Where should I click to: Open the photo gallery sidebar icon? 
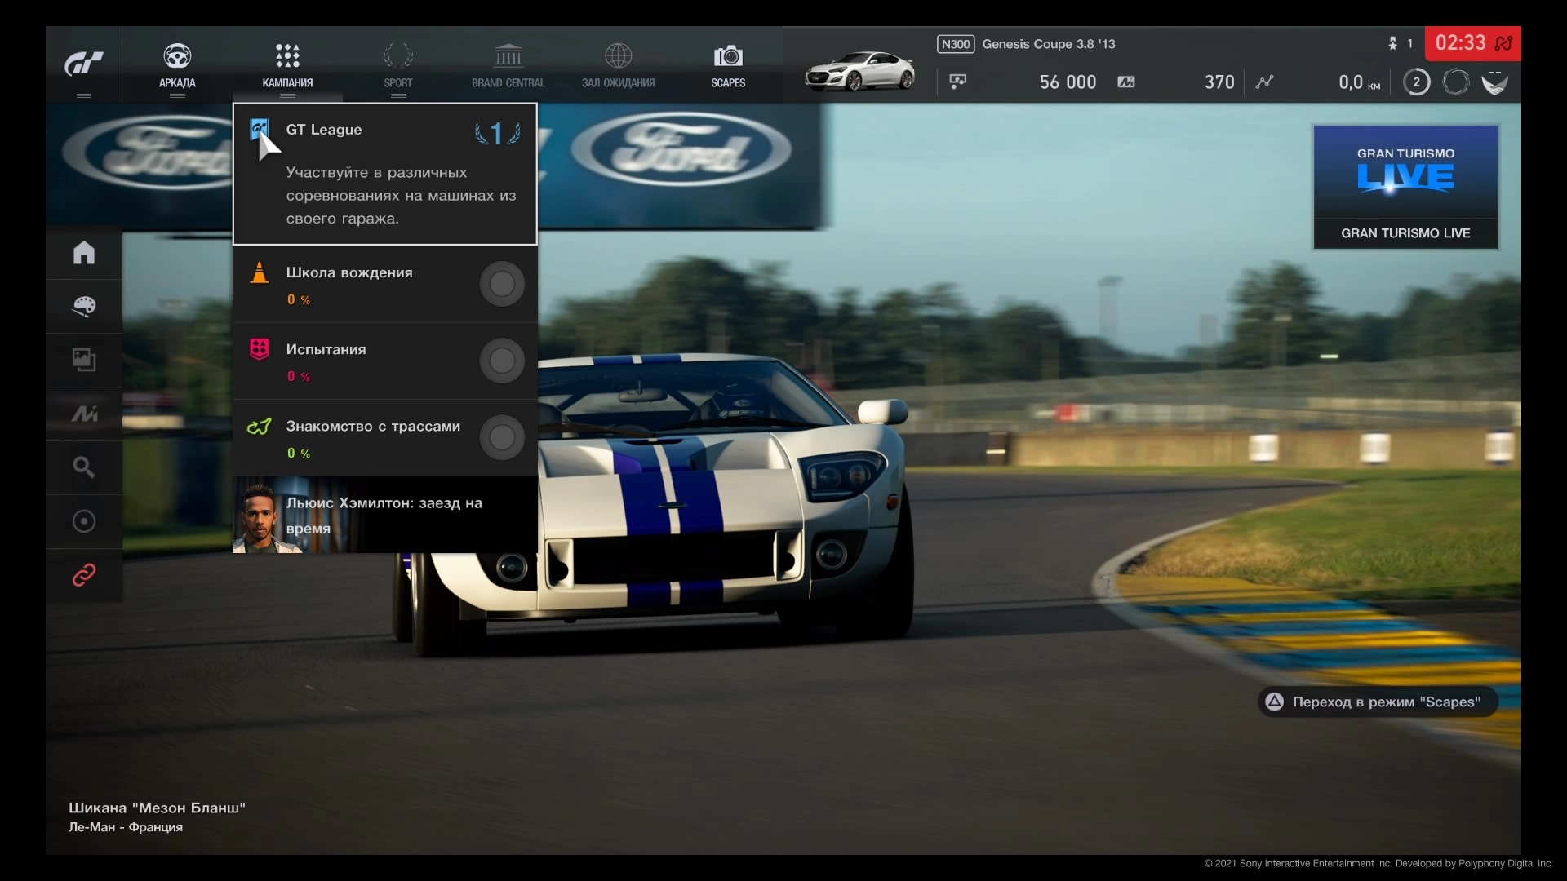(x=84, y=360)
